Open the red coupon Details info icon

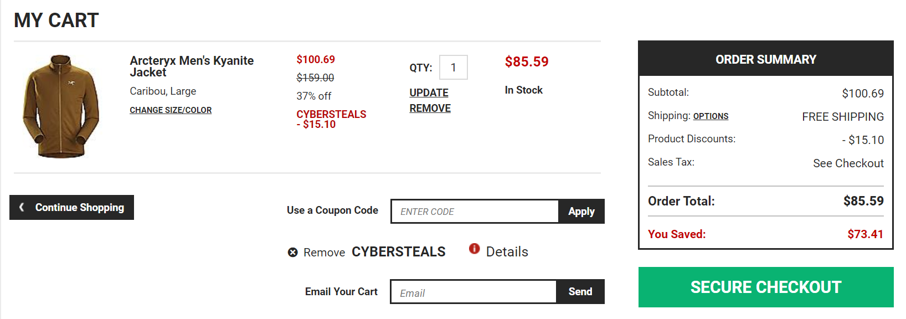click(x=474, y=249)
